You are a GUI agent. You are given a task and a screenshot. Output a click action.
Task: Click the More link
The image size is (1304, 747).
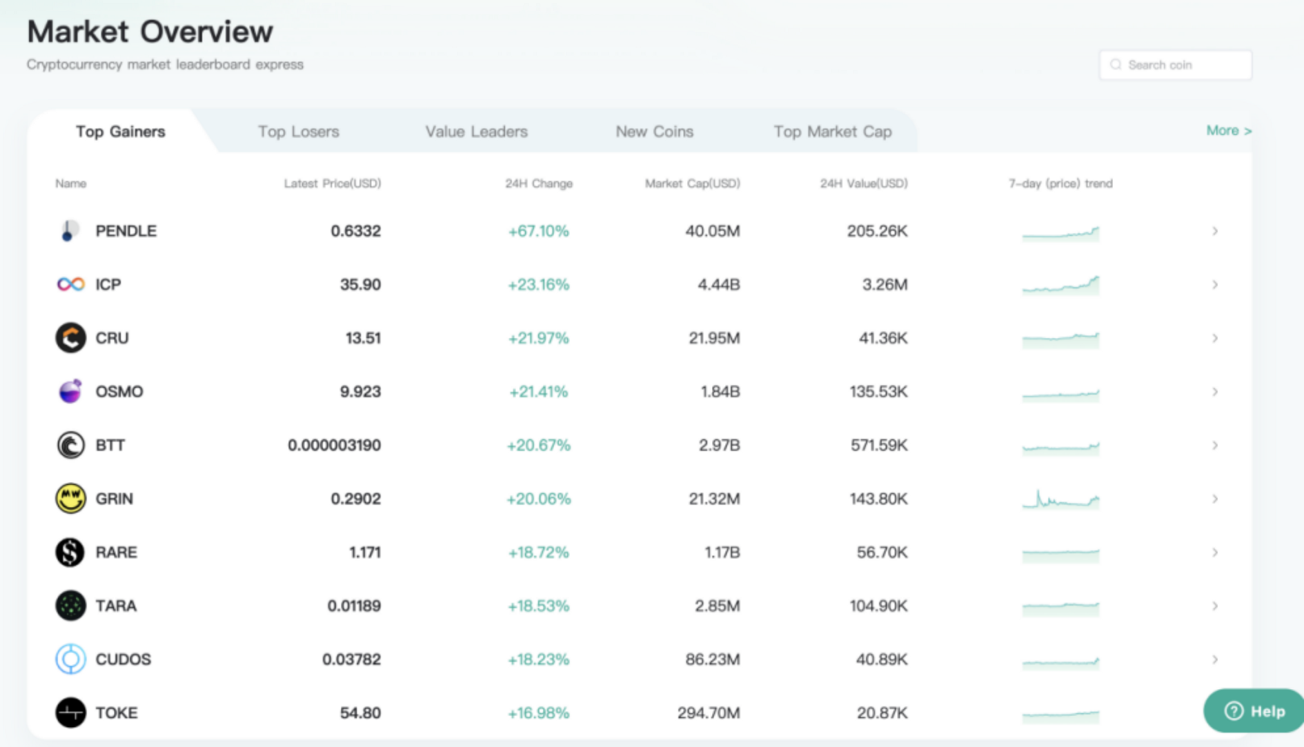coord(1229,130)
